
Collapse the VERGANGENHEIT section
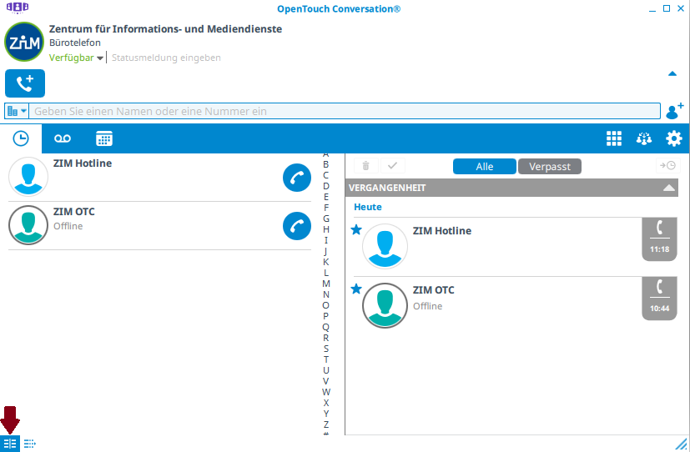click(668, 188)
